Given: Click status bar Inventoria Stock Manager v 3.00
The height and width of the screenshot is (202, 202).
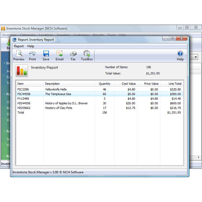Looking at the screenshot, I should click(48, 172).
